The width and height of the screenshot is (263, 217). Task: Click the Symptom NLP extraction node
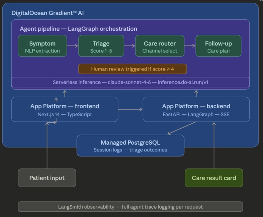point(43,46)
